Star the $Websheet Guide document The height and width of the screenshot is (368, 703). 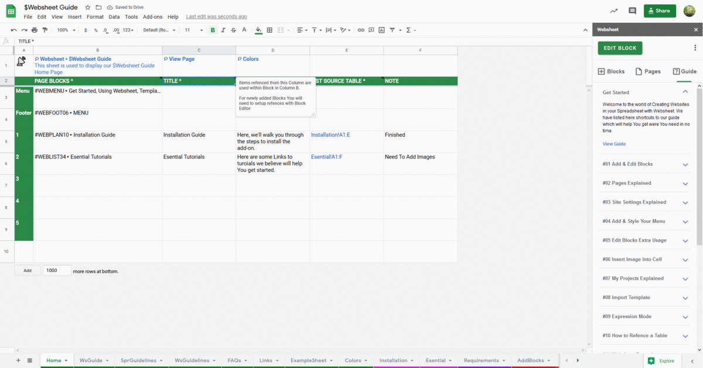click(x=88, y=8)
